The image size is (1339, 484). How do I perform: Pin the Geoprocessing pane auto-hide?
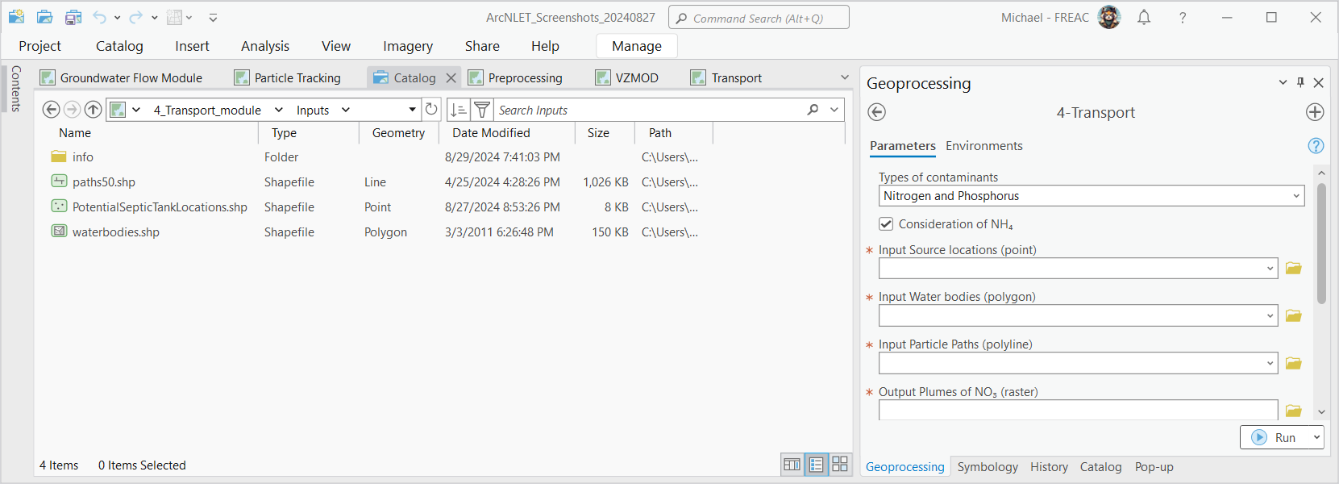click(x=1300, y=82)
